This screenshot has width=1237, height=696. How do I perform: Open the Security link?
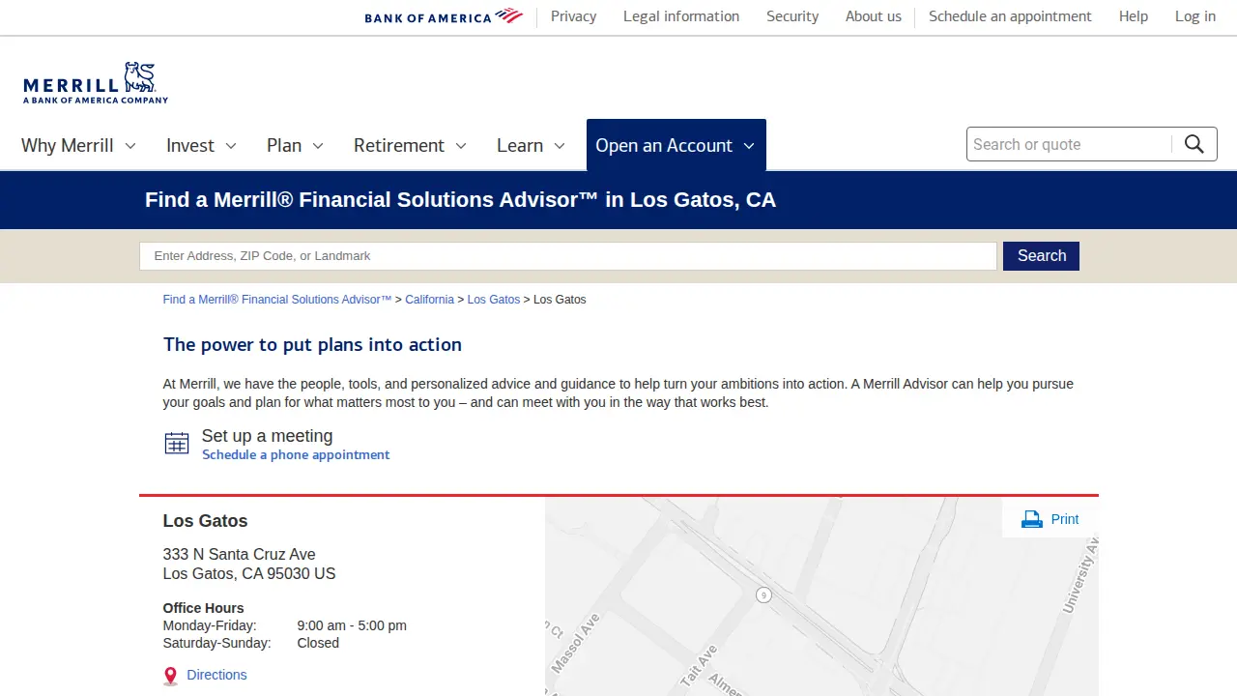click(792, 16)
